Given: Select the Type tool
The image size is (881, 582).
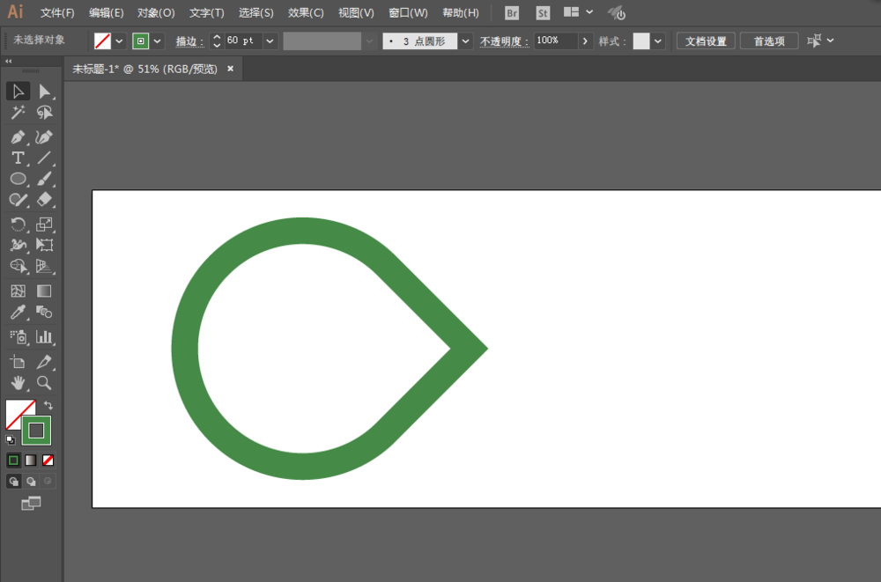Looking at the screenshot, I should pyautogui.click(x=18, y=158).
